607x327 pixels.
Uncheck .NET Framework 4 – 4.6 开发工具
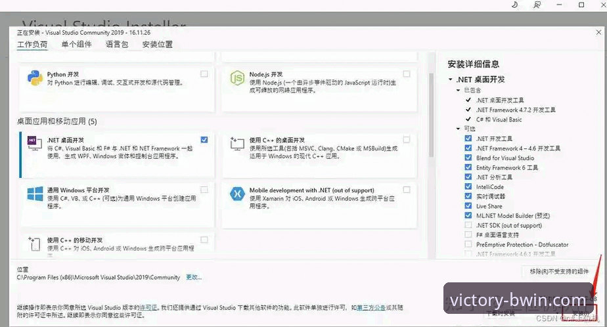click(468, 148)
